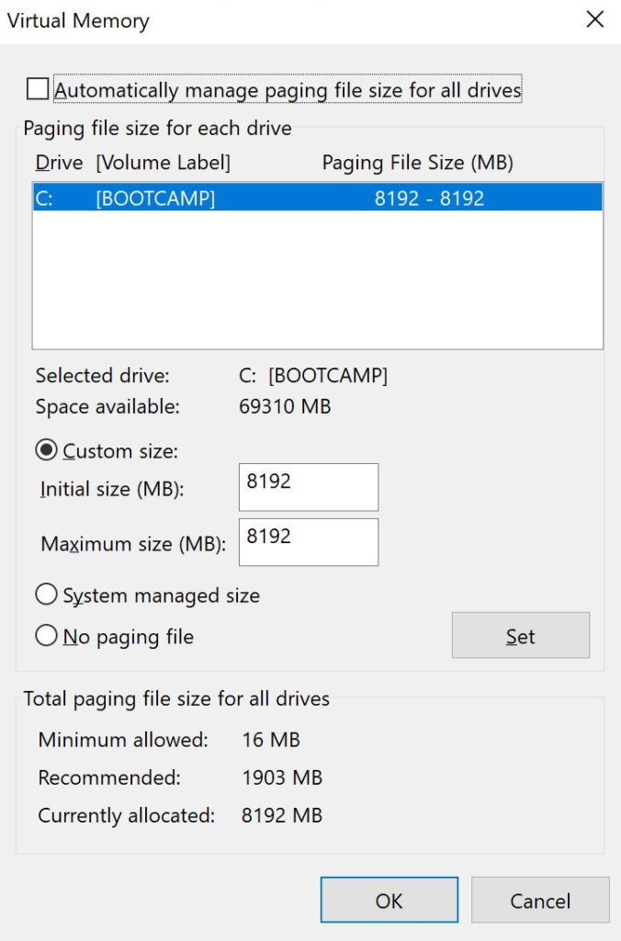Click the Virtual Memory title bar text
Screen dimensions: 621x941
78,20
